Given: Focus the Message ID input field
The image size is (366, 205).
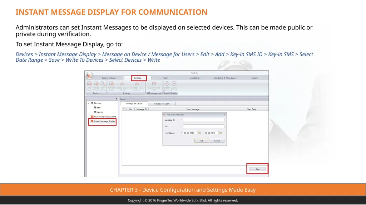Looking at the screenshot, I should pos(203,120).
